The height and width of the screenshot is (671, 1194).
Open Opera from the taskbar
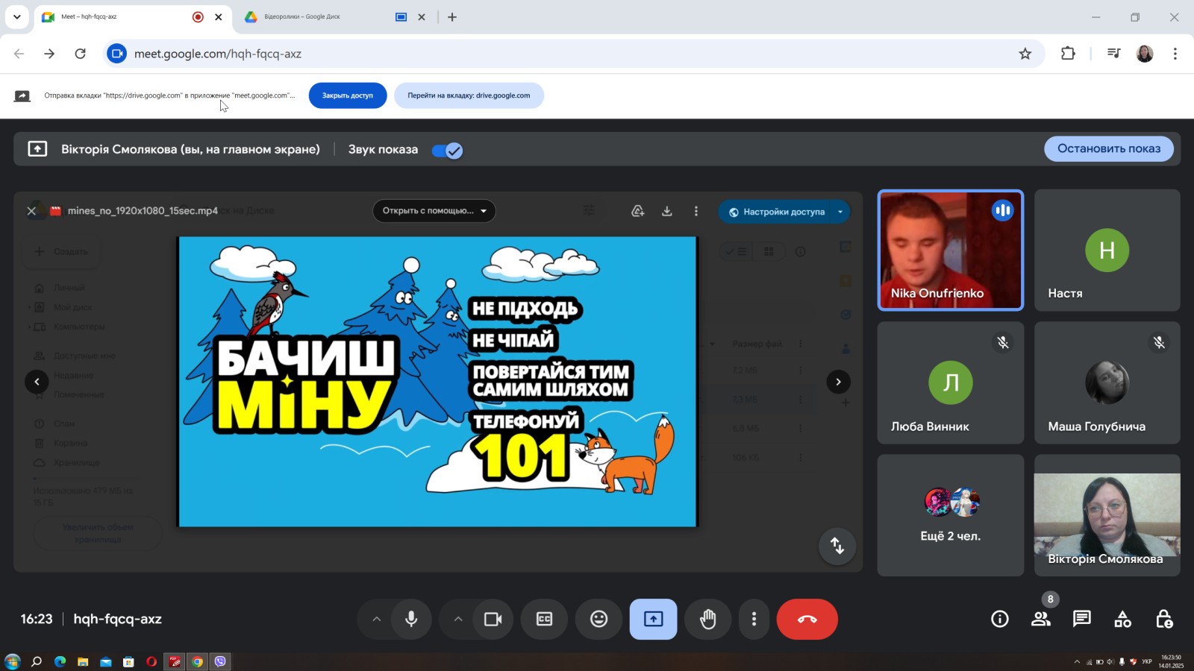[151, 661]
